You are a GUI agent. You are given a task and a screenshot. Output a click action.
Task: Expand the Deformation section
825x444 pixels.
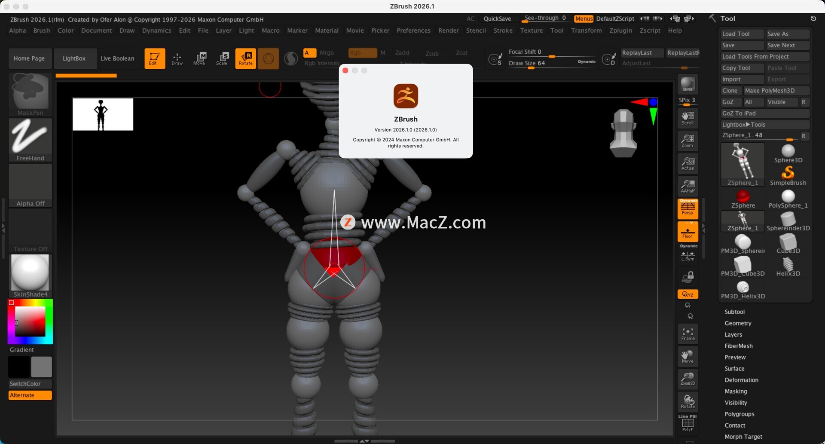[x=741, y=380]
